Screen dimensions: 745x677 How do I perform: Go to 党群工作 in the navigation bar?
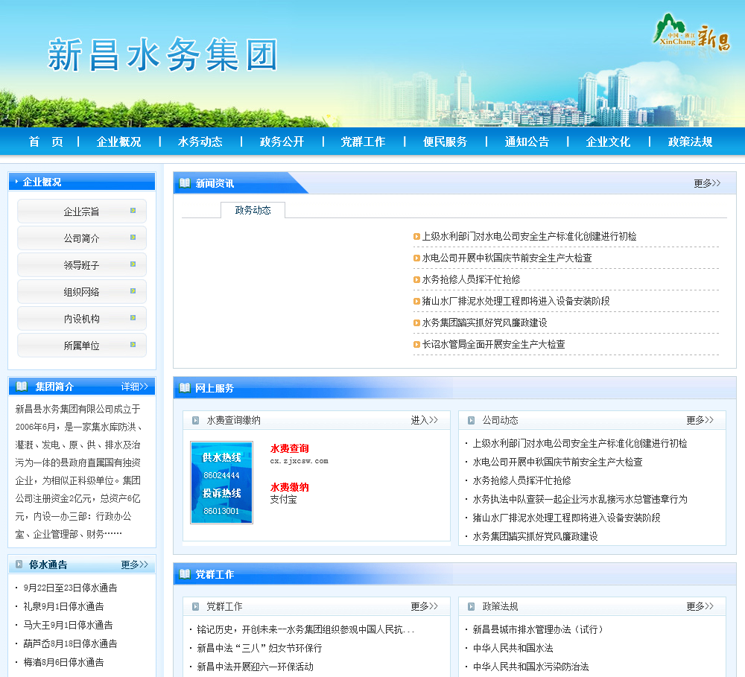coord(363,142)
